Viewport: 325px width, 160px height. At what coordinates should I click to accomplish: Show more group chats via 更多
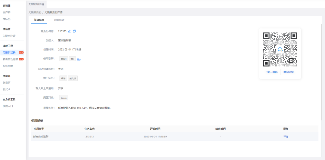pyautogui.click(x=79, y=60)
